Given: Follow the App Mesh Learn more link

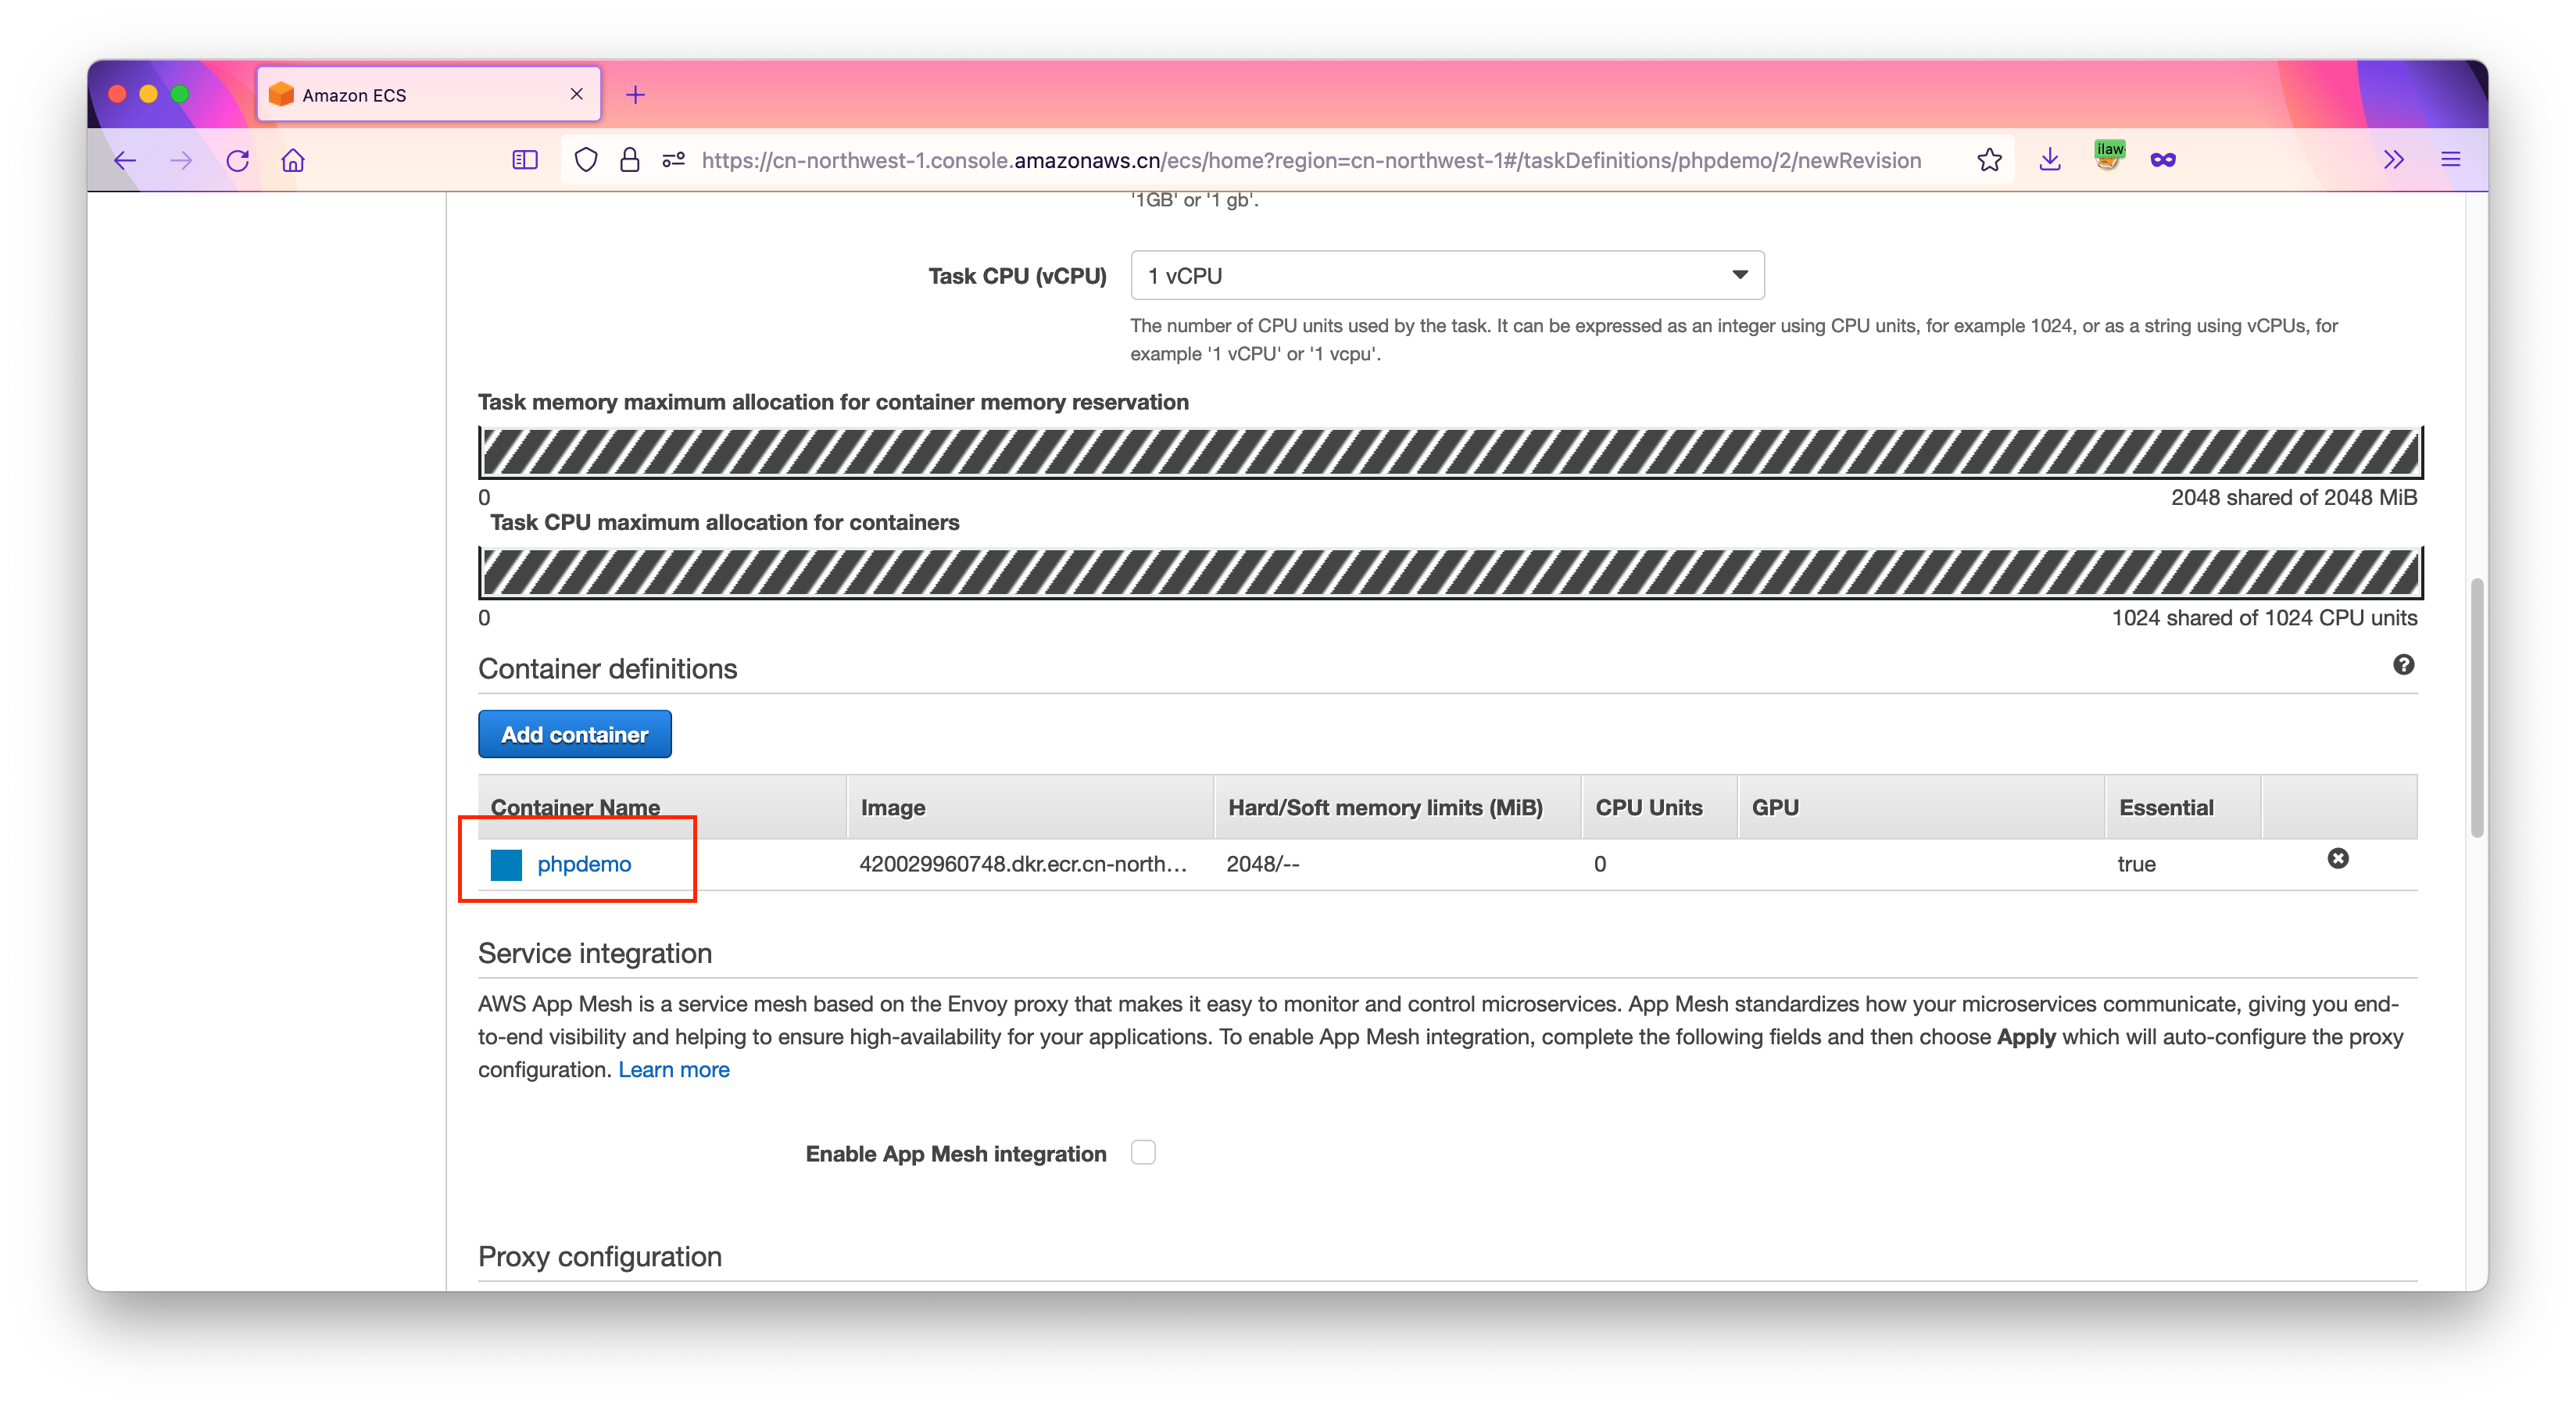Looking at the screenshot, I should [674, 1069].
